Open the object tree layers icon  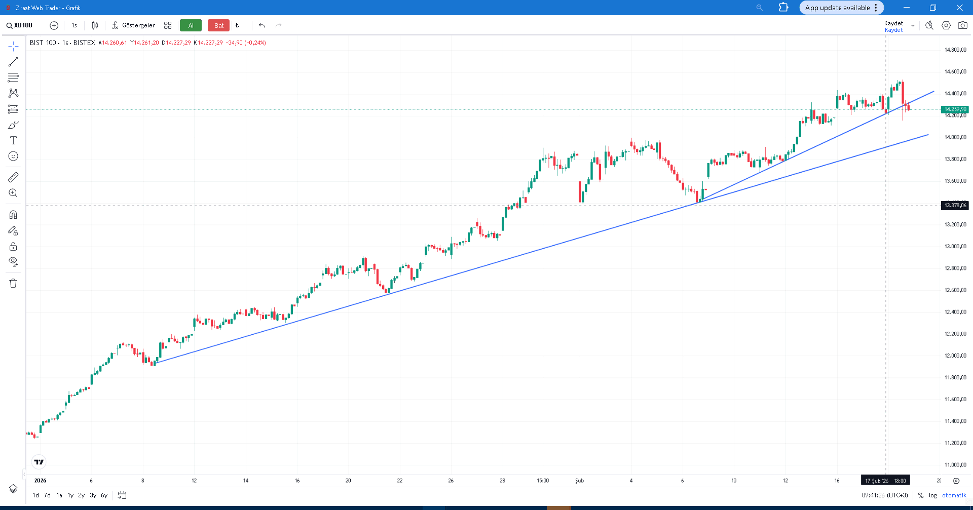point(13,489)
